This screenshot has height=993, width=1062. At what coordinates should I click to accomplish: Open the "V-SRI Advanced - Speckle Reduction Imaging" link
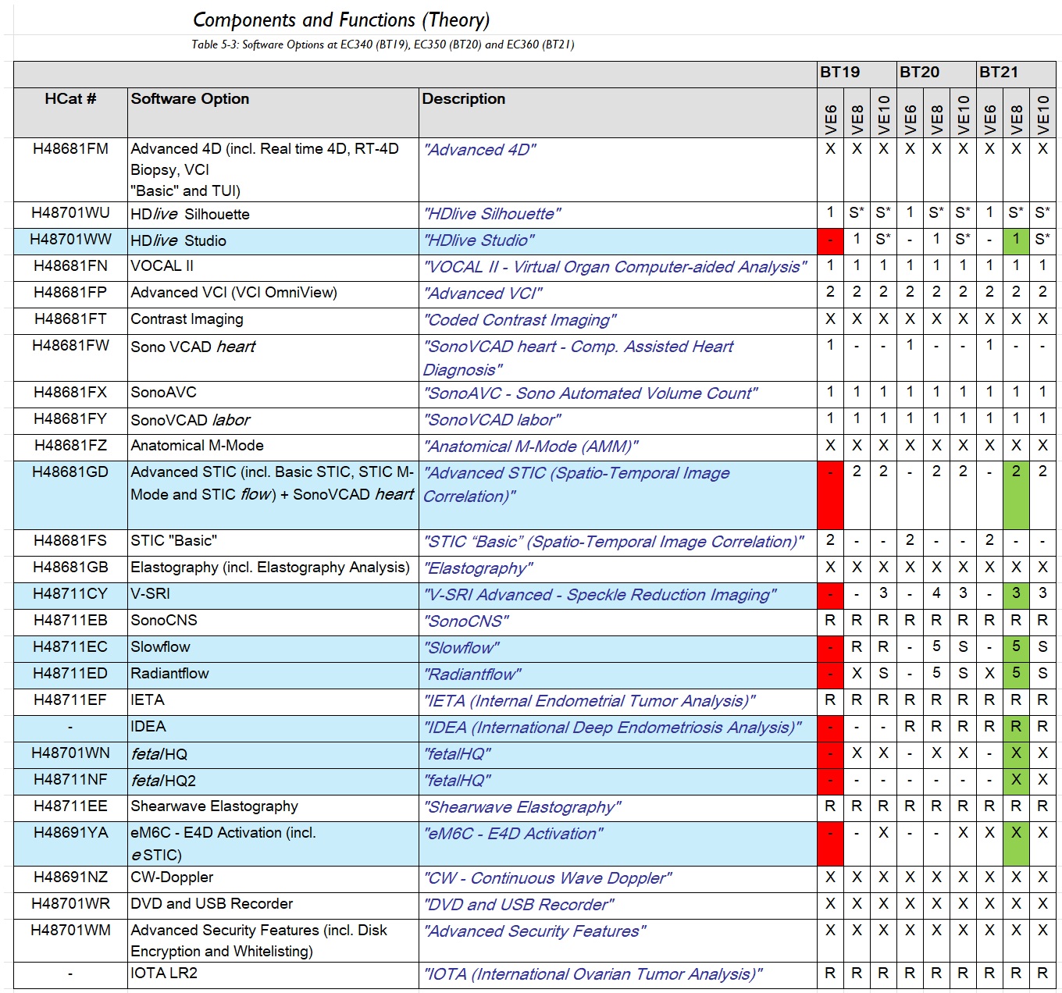coord(600,595)
